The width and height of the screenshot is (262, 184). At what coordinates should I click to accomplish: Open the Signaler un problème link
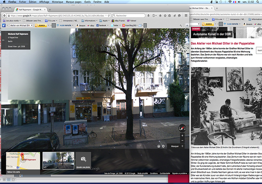[180, 173]
